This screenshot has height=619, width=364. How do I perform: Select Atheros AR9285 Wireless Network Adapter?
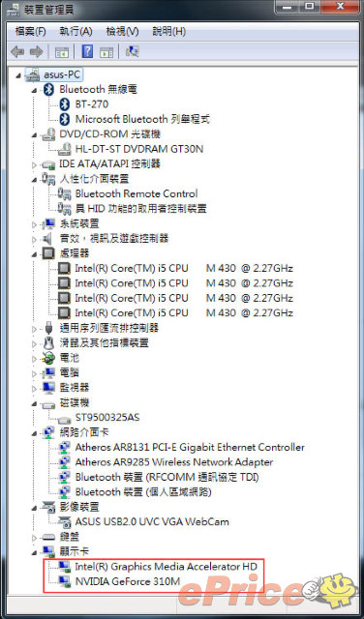[174, 462]
